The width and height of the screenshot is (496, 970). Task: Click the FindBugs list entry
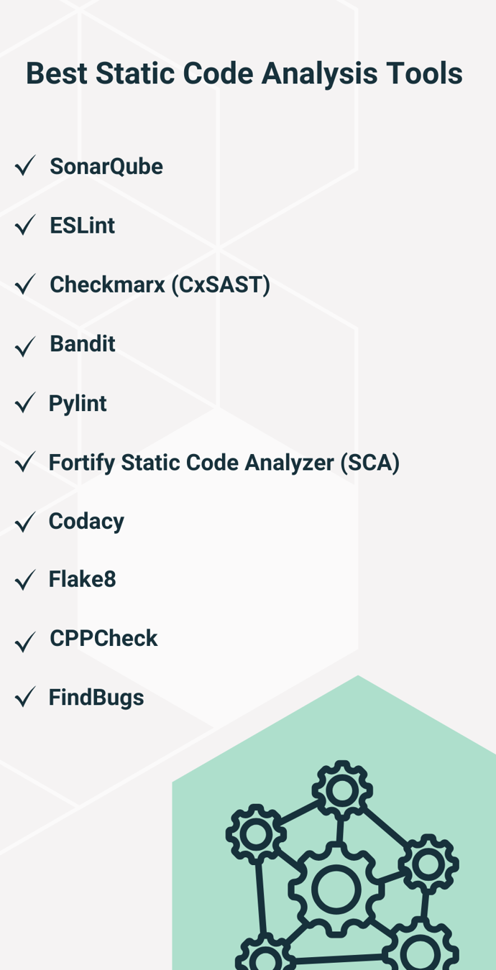[96, 698]
